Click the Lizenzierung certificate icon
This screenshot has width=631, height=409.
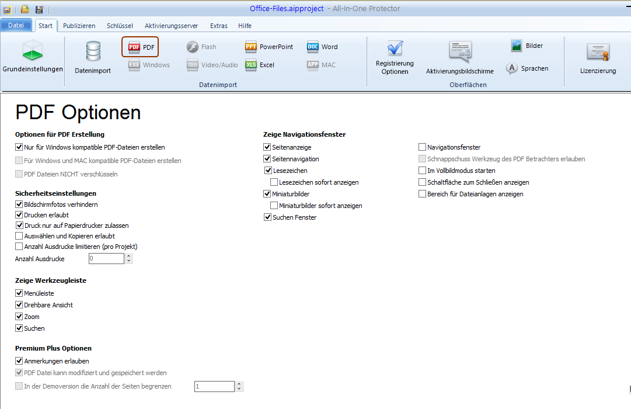click(x=598, y=54)
